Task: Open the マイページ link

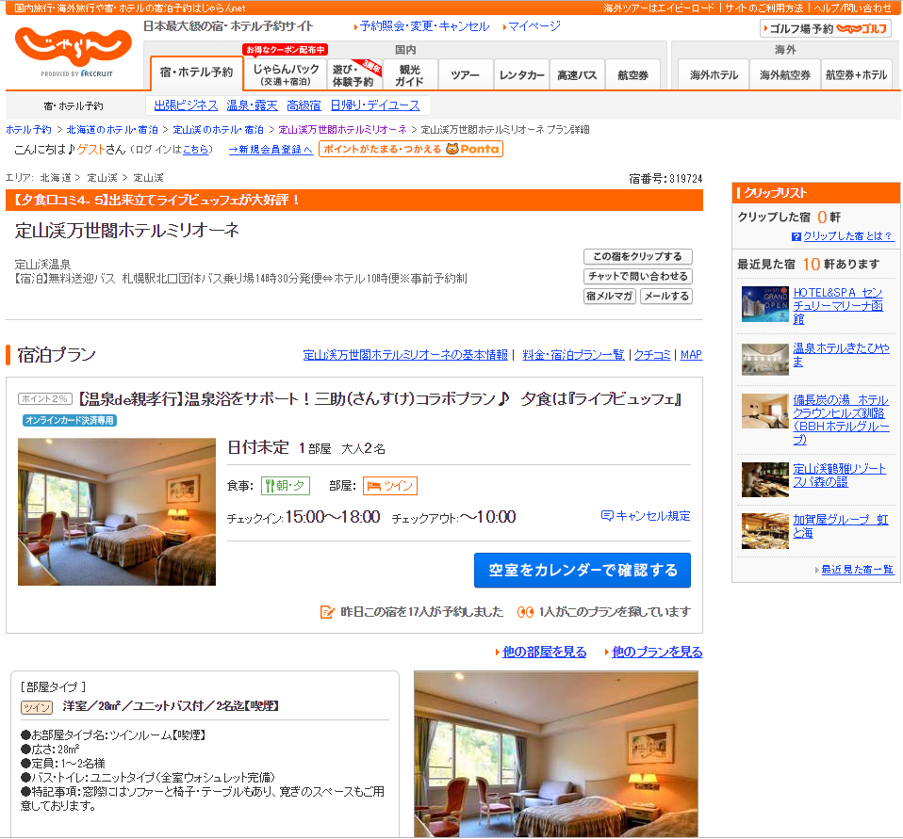Action: pos(534,26)
